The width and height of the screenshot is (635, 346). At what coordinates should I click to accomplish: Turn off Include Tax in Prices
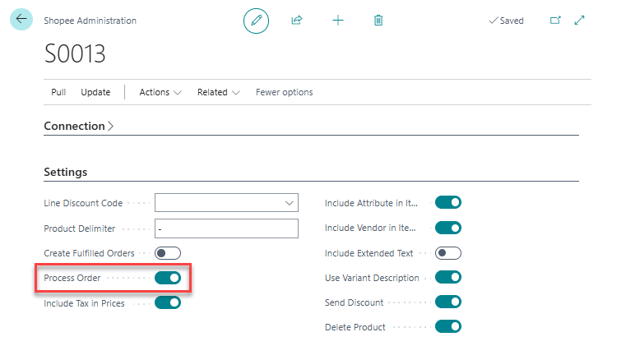pos(168,302)
